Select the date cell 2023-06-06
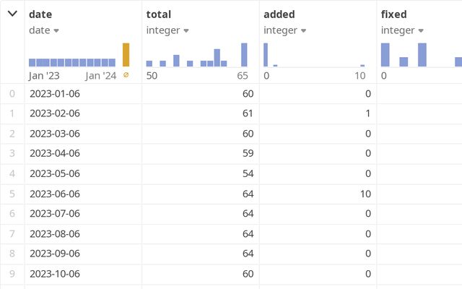Screen dimensions: 462x289 [x=55, y=194]
